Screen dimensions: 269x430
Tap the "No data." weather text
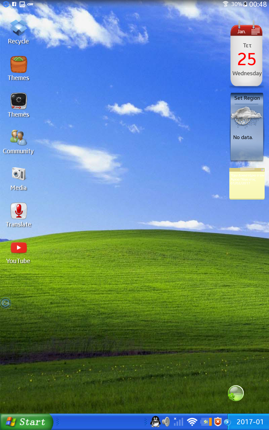[243, 137]
